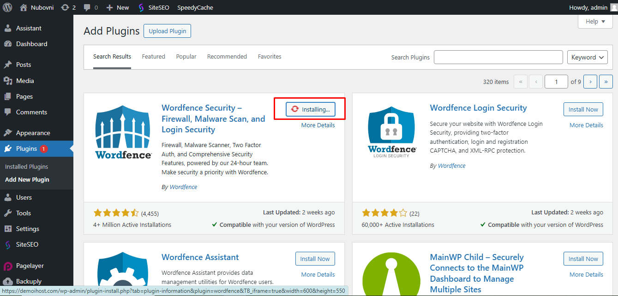This screenshot has height=296, width=618.
Task: Install Now the Wordfence Assistant plugin
Action: 315,259
